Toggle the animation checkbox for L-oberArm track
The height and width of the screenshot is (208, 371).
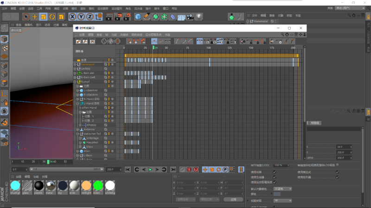coord(106,90)
